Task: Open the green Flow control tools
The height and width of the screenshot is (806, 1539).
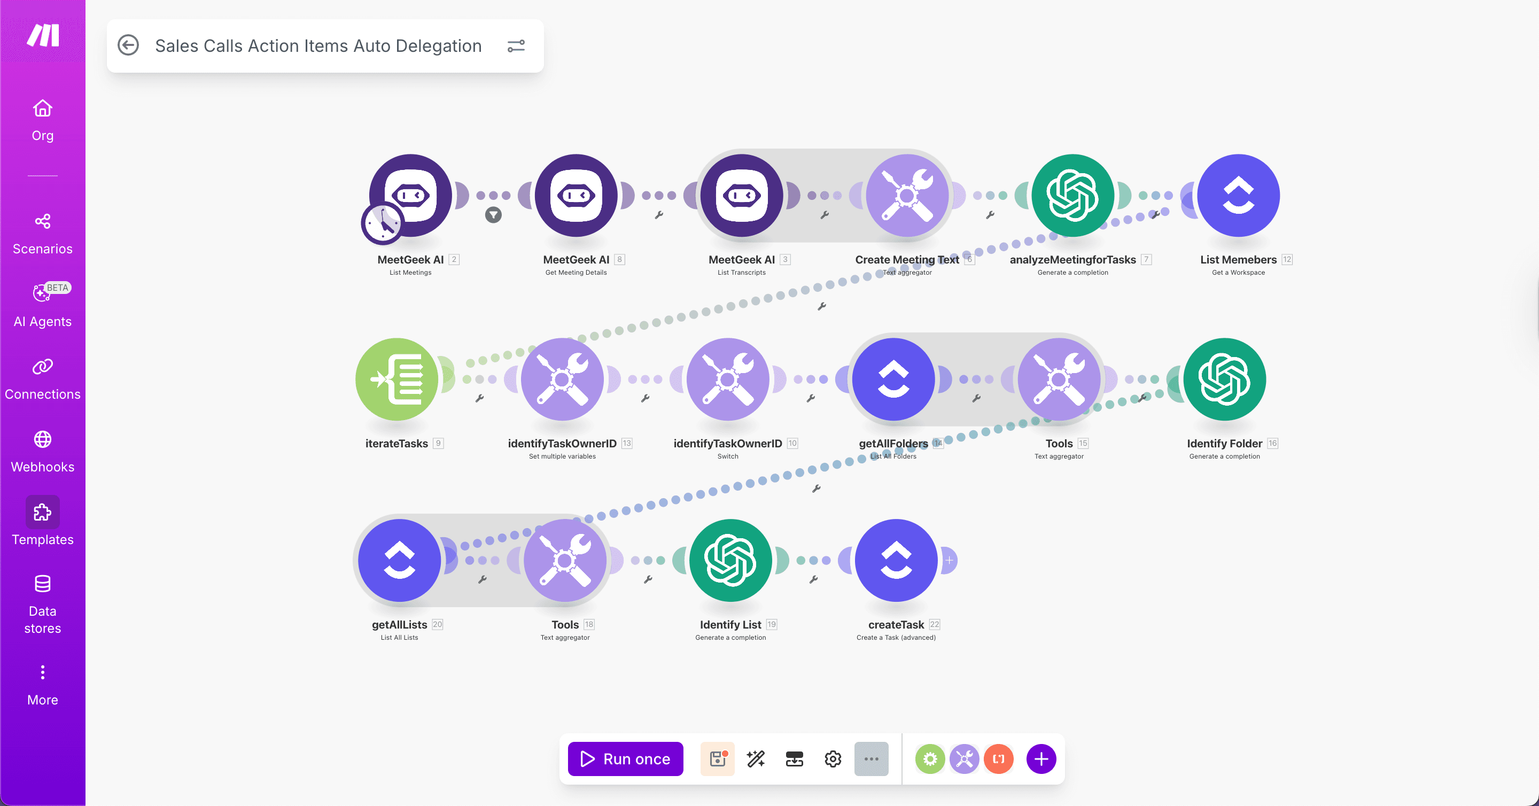Action: [x=930, y=759]
